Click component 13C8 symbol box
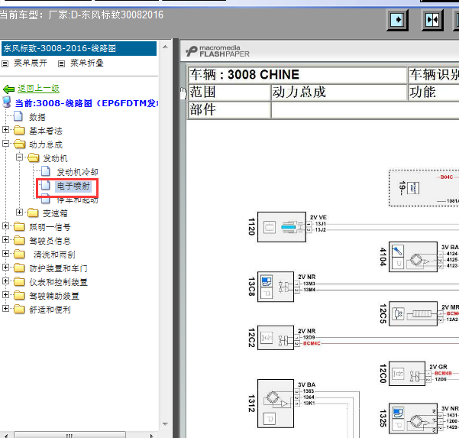Screen dimensions: 459x438 276,287
